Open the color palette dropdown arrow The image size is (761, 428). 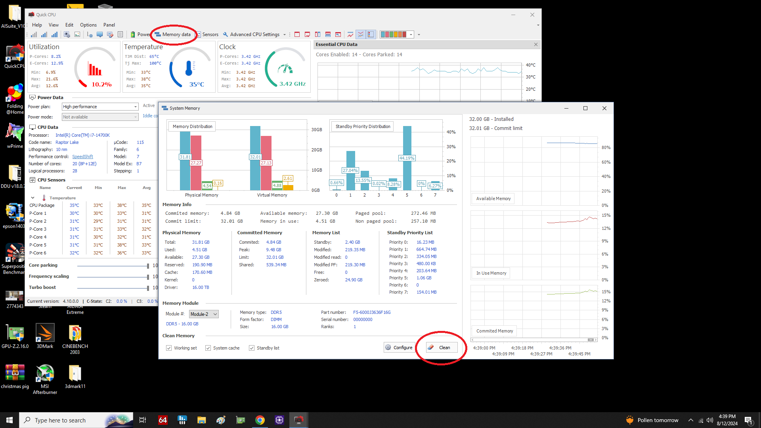(411, 34)
